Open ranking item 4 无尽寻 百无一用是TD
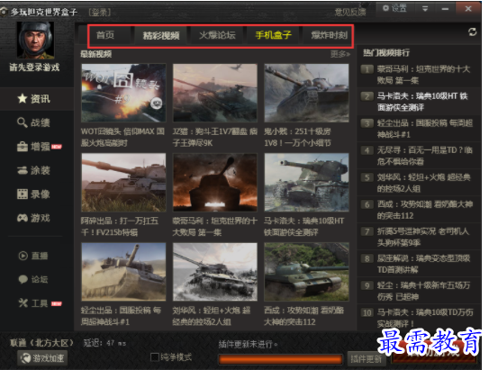The width and height of the screenshot is (489, 370). 419,156
